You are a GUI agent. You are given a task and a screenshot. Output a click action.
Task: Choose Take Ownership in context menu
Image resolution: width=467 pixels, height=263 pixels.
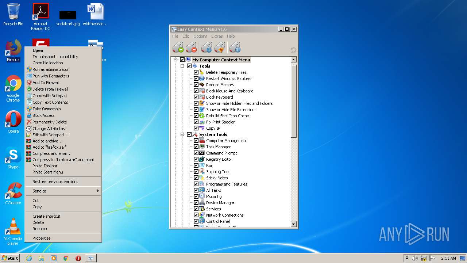[63, 109]
